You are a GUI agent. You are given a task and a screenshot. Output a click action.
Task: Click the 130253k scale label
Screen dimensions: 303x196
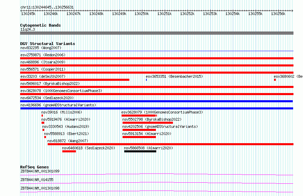click(x=210, y=14)
